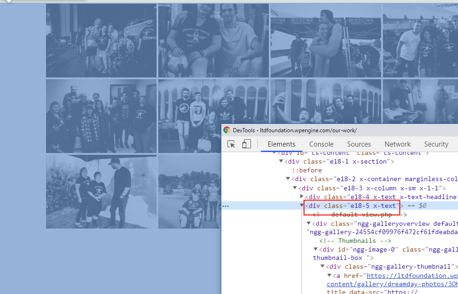Viewport: 458px width, 294px height.
Task: Select the Elements tab
Action: click(282, 144)
